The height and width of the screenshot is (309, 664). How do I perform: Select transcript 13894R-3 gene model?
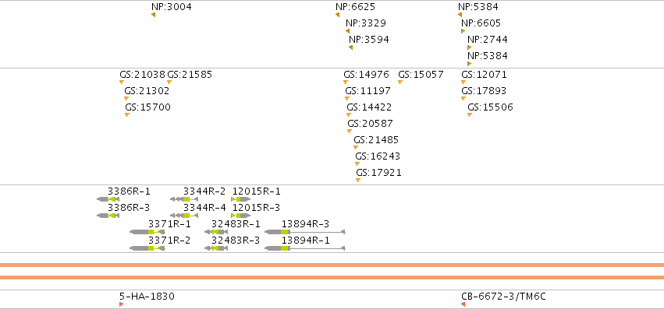point(305,232)
